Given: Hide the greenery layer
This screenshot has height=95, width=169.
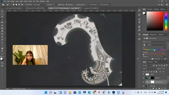Looking at the screenshot, I should (x=143, y=78).
